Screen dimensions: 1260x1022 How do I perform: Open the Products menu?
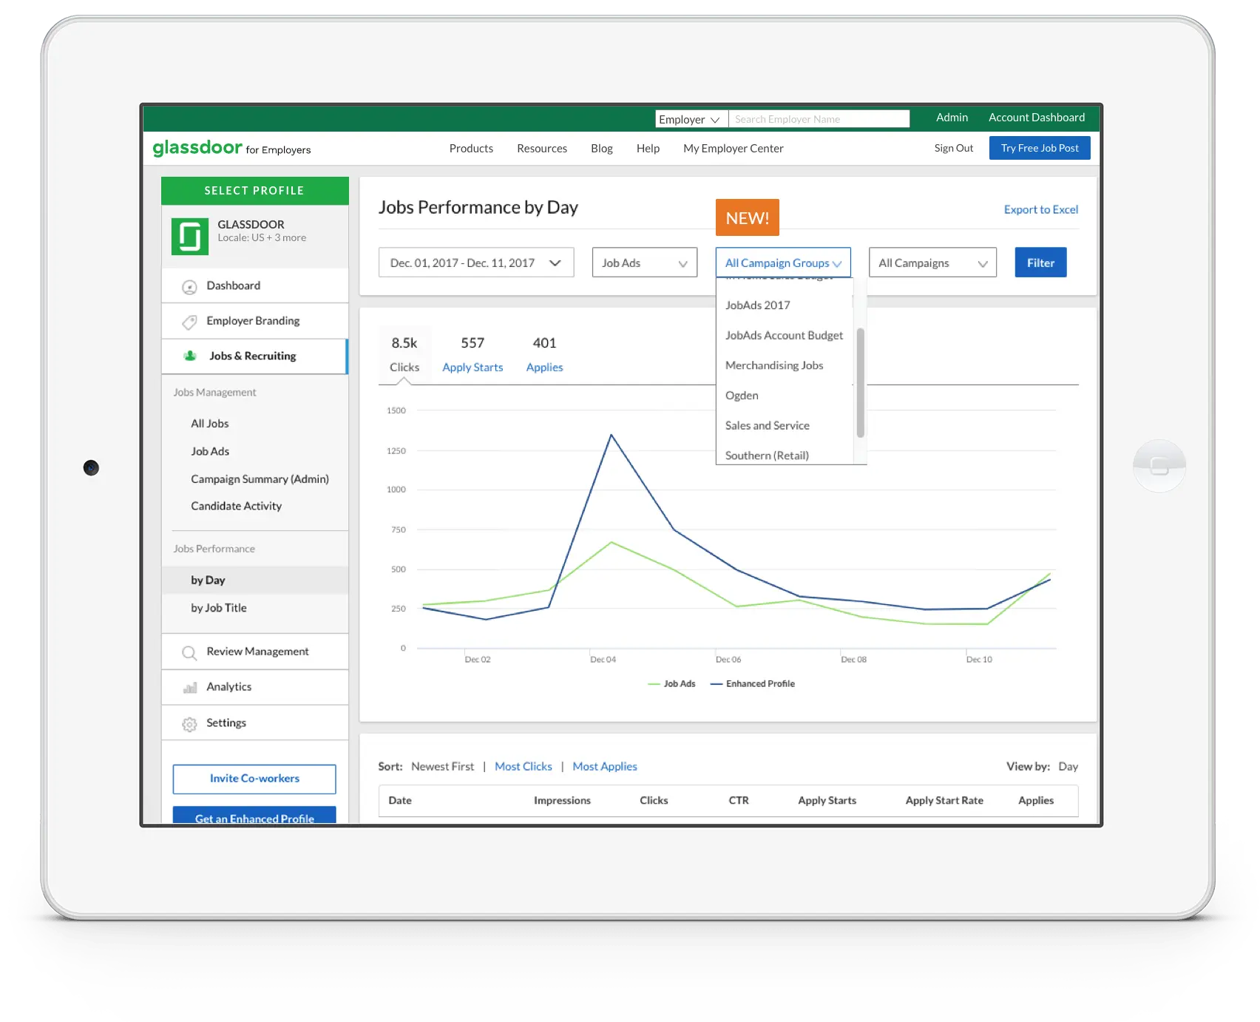[471, 148]
